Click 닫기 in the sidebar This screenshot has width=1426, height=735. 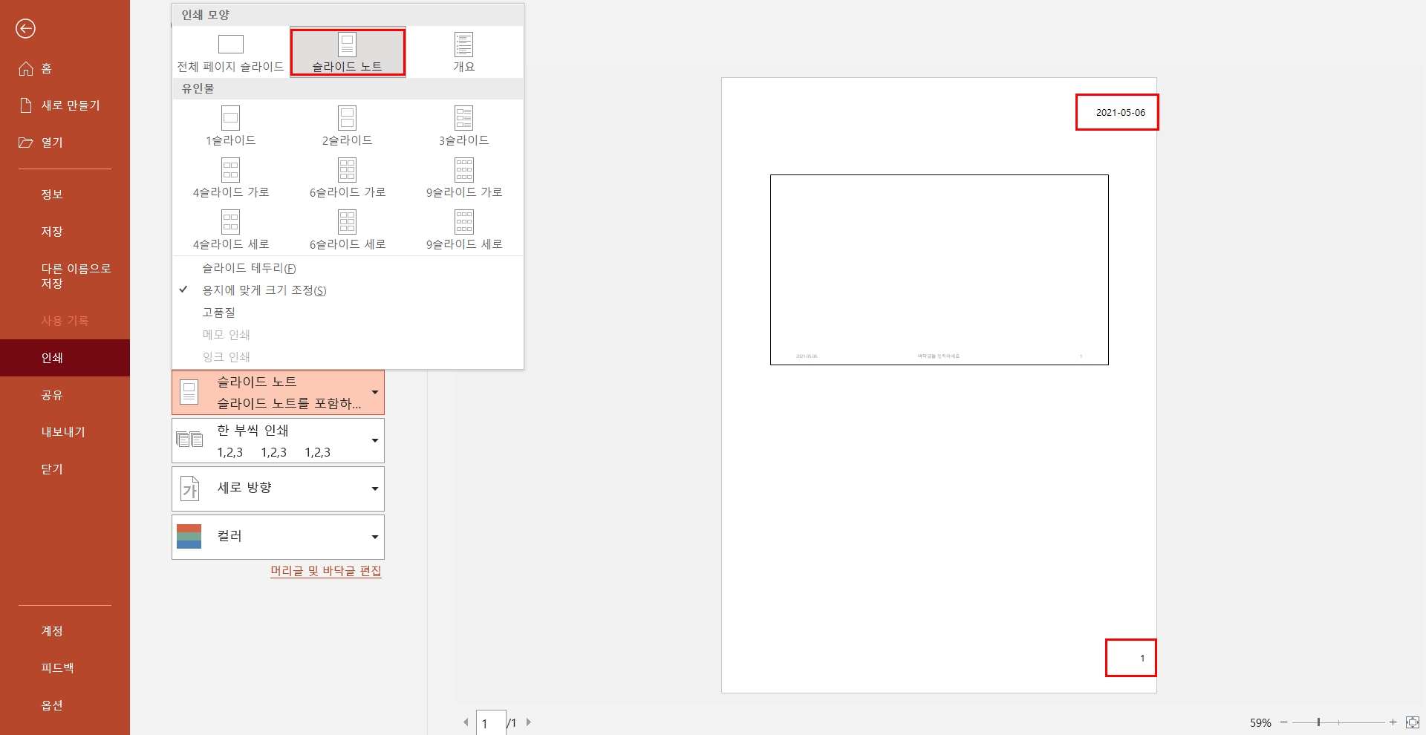(x=65, y=469)
